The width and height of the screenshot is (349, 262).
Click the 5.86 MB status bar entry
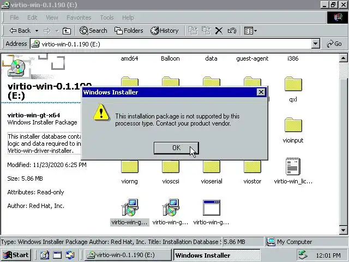tap(243, 242)
